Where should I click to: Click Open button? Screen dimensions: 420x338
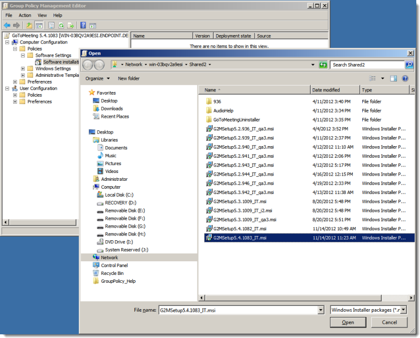[348, 322]
